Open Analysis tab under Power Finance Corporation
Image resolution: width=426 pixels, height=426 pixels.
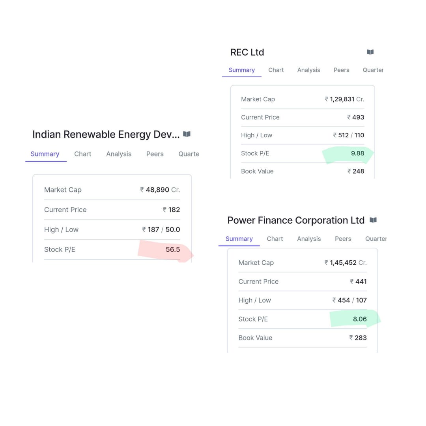pyautogui.click(x=308, y=239)
